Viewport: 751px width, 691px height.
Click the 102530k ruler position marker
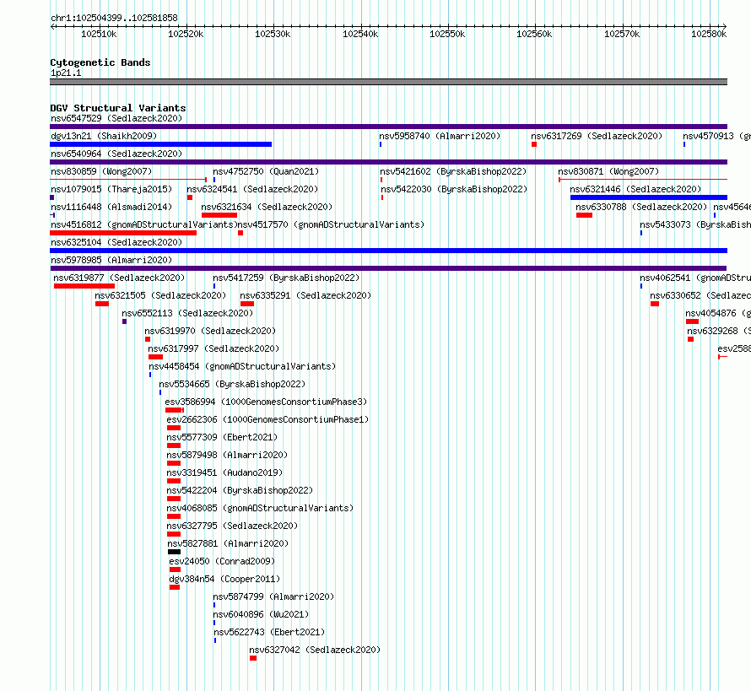point(273,34)
